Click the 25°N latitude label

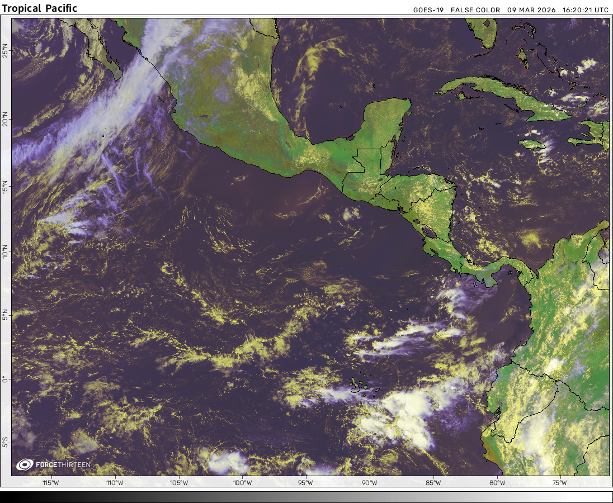(x=6, y=51)
